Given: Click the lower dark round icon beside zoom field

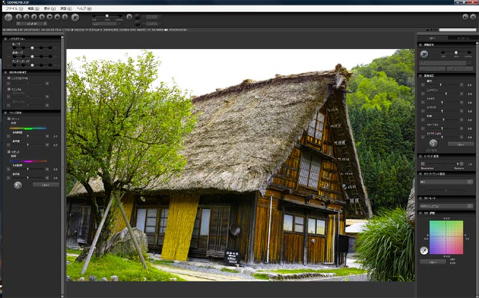Looking at the screenshot, I should click(x=137, y=23).
